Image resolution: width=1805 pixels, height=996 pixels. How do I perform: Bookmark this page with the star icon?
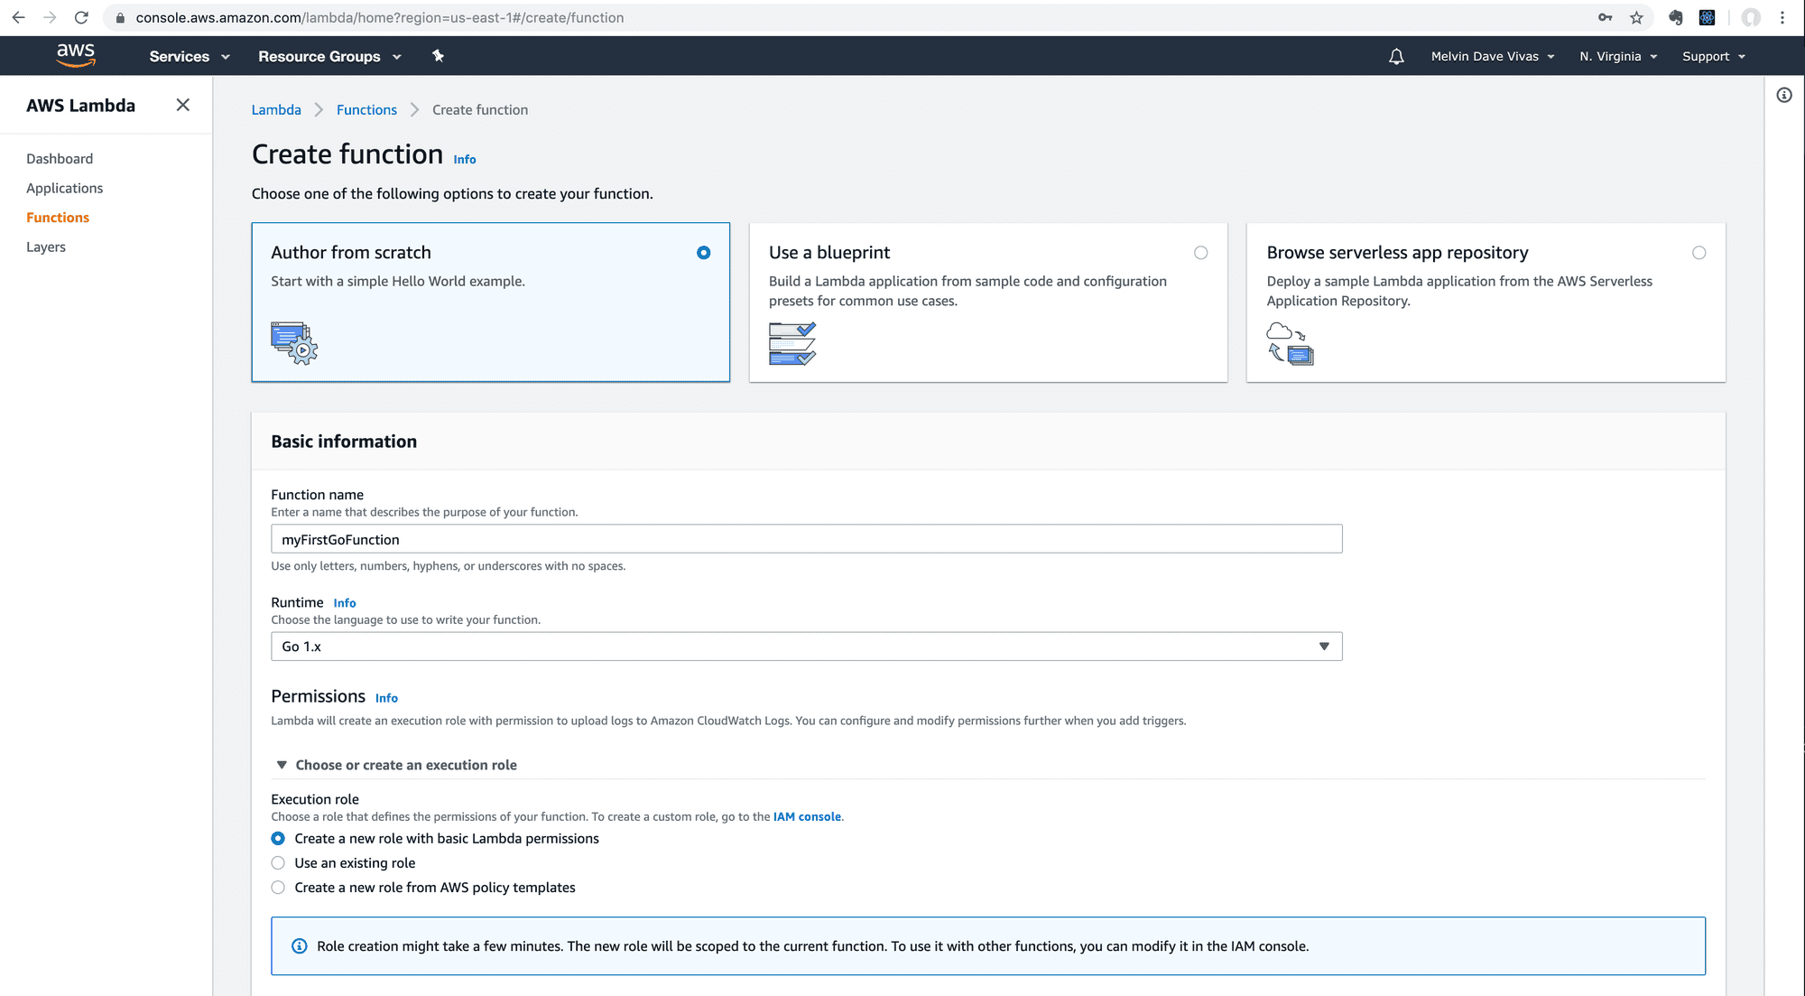pyautogui.click(x=1636, y=17)
